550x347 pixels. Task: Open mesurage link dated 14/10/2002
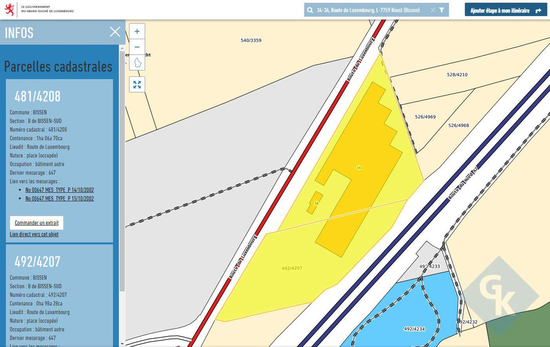coord(60,190)
